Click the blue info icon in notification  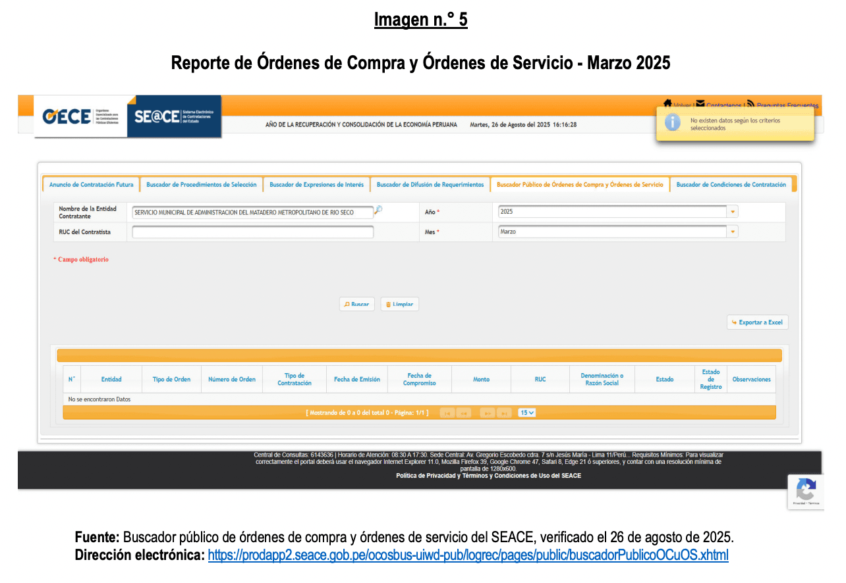(x=672, y=122)
